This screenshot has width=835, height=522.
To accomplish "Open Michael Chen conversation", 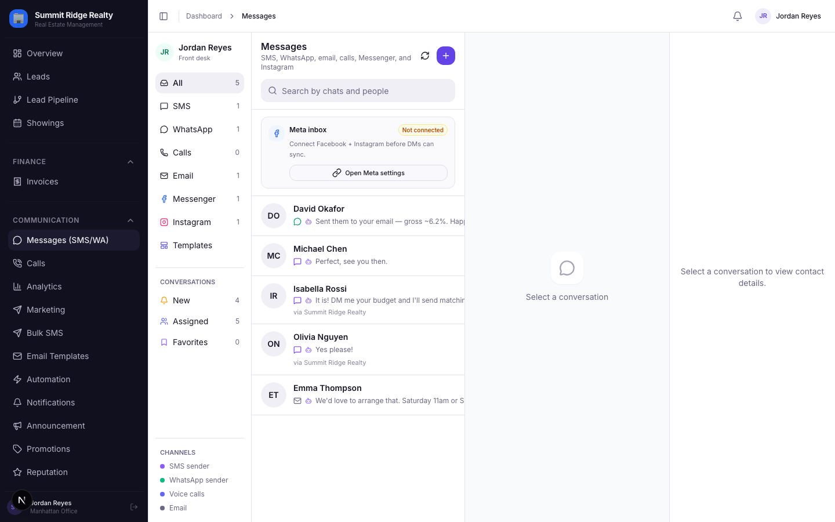I will (358, 256).
